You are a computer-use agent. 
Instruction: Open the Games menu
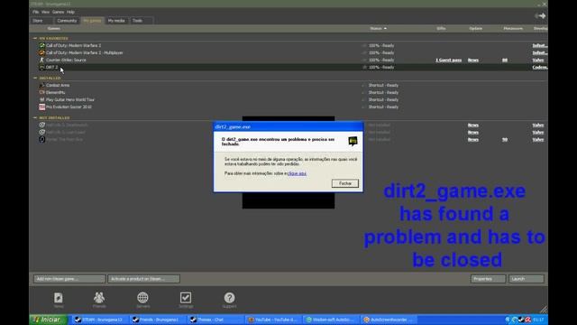pos(58,12)
